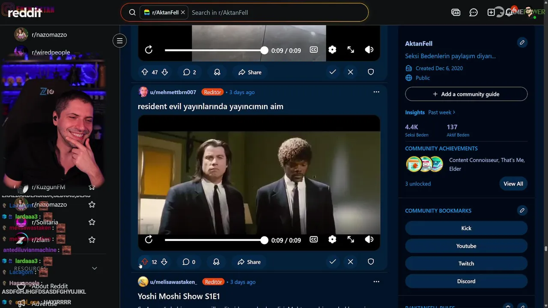Open the About Reddit link

coord(50,286)
